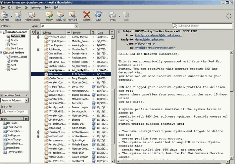Click the Reply All toolbar icon
Viewport: 235px width, 164px height.
pyautogui.click(x=60, y=16)
